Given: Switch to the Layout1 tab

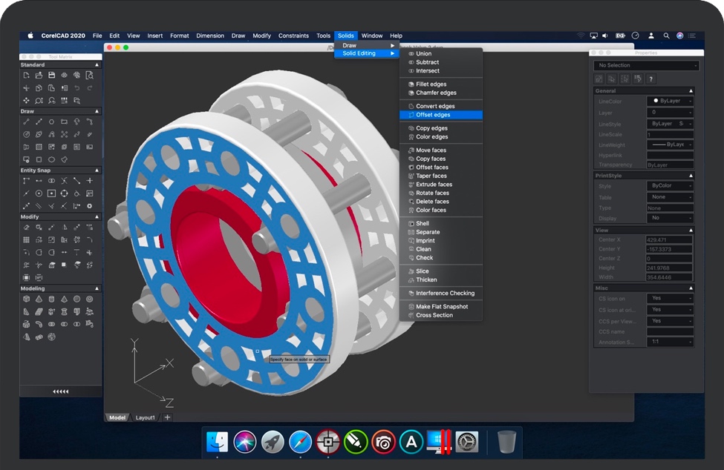Looking at the screenshot, I should [x=145, y=417].
